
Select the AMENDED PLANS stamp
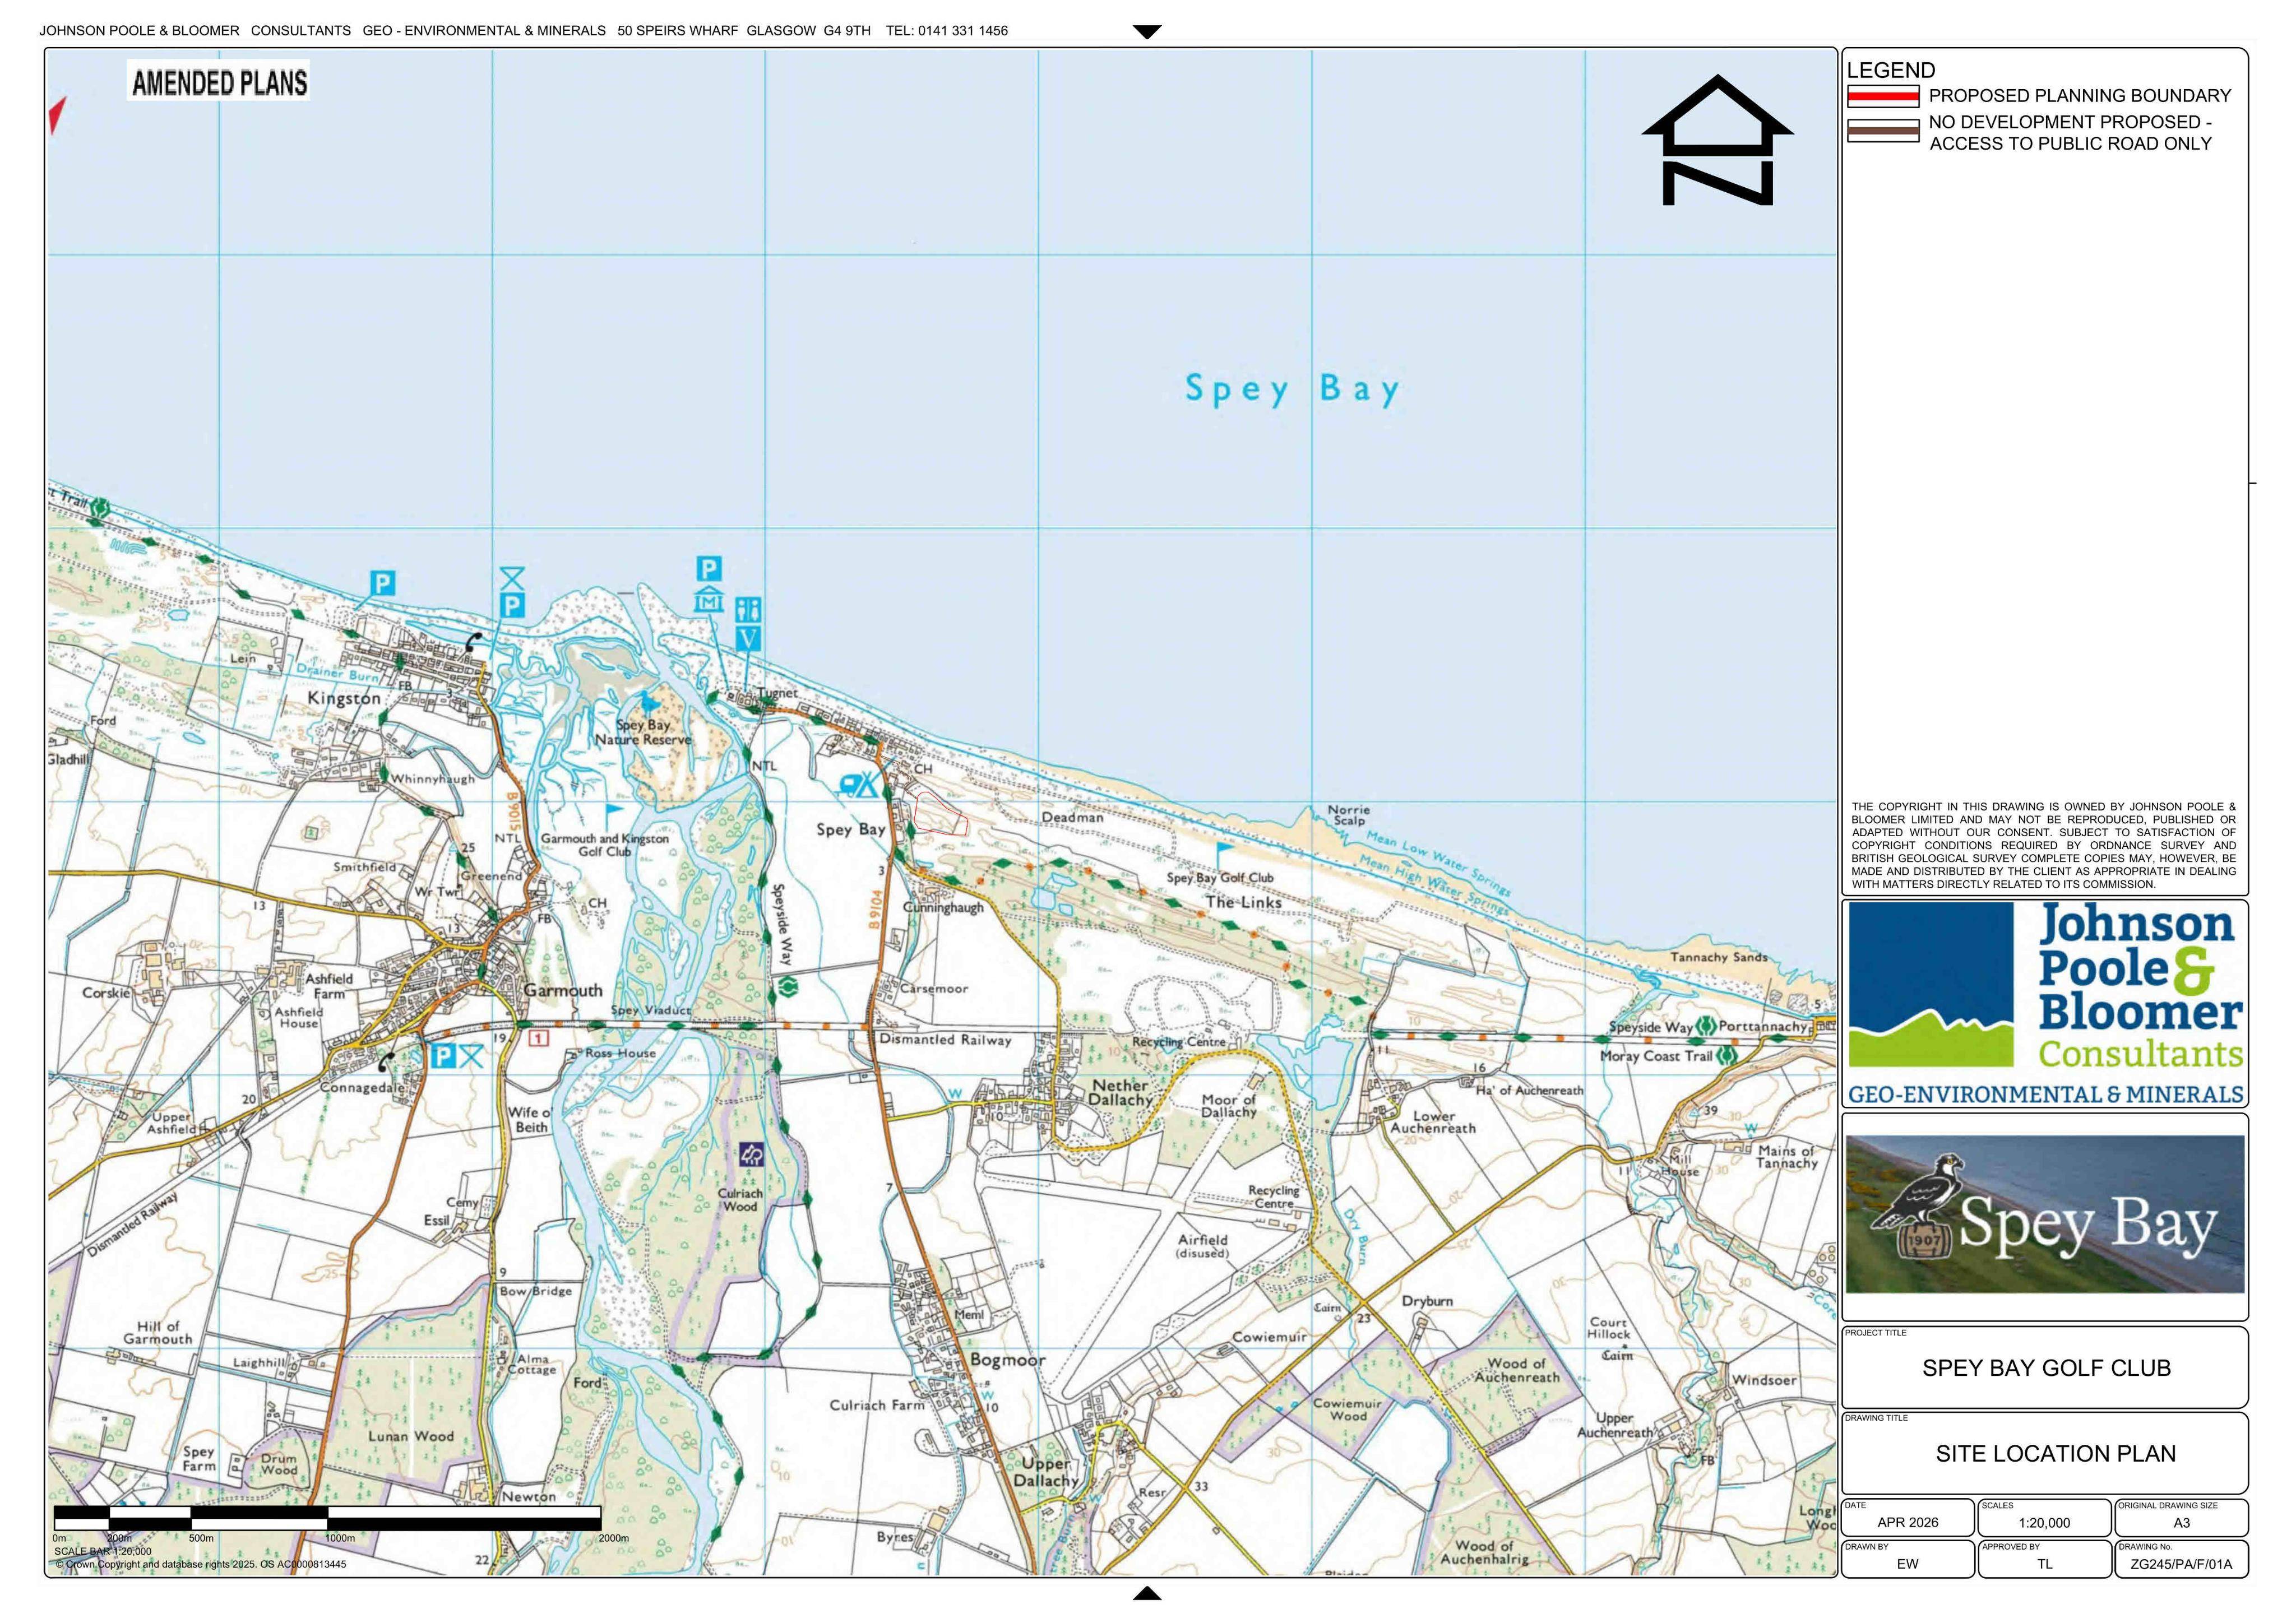click(219, 82)
